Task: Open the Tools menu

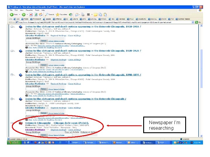Action: 37,10
